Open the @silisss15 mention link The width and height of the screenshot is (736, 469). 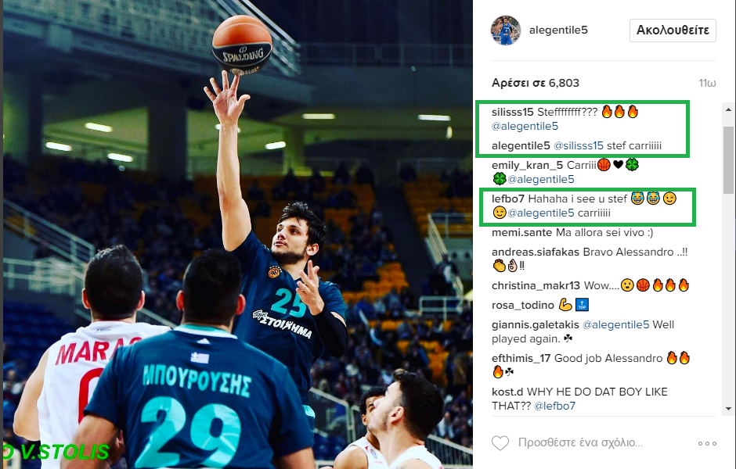click(x=579, y=145)
